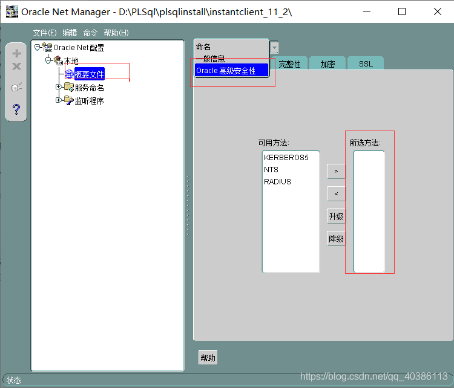Image resolution: width=454 pixels, height=388 pixels.
Task: Click the 帮助 button at bottom
Action: coord(208,358)
